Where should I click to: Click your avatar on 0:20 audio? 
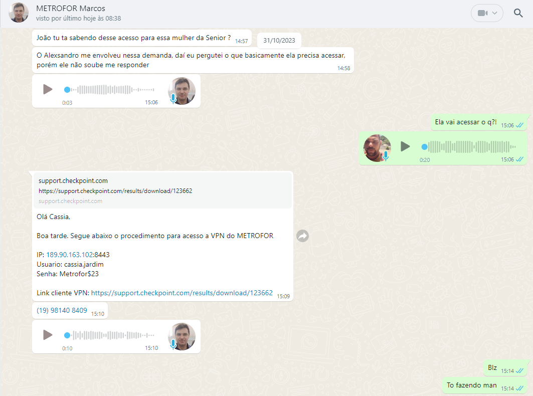tap(377, 148)
